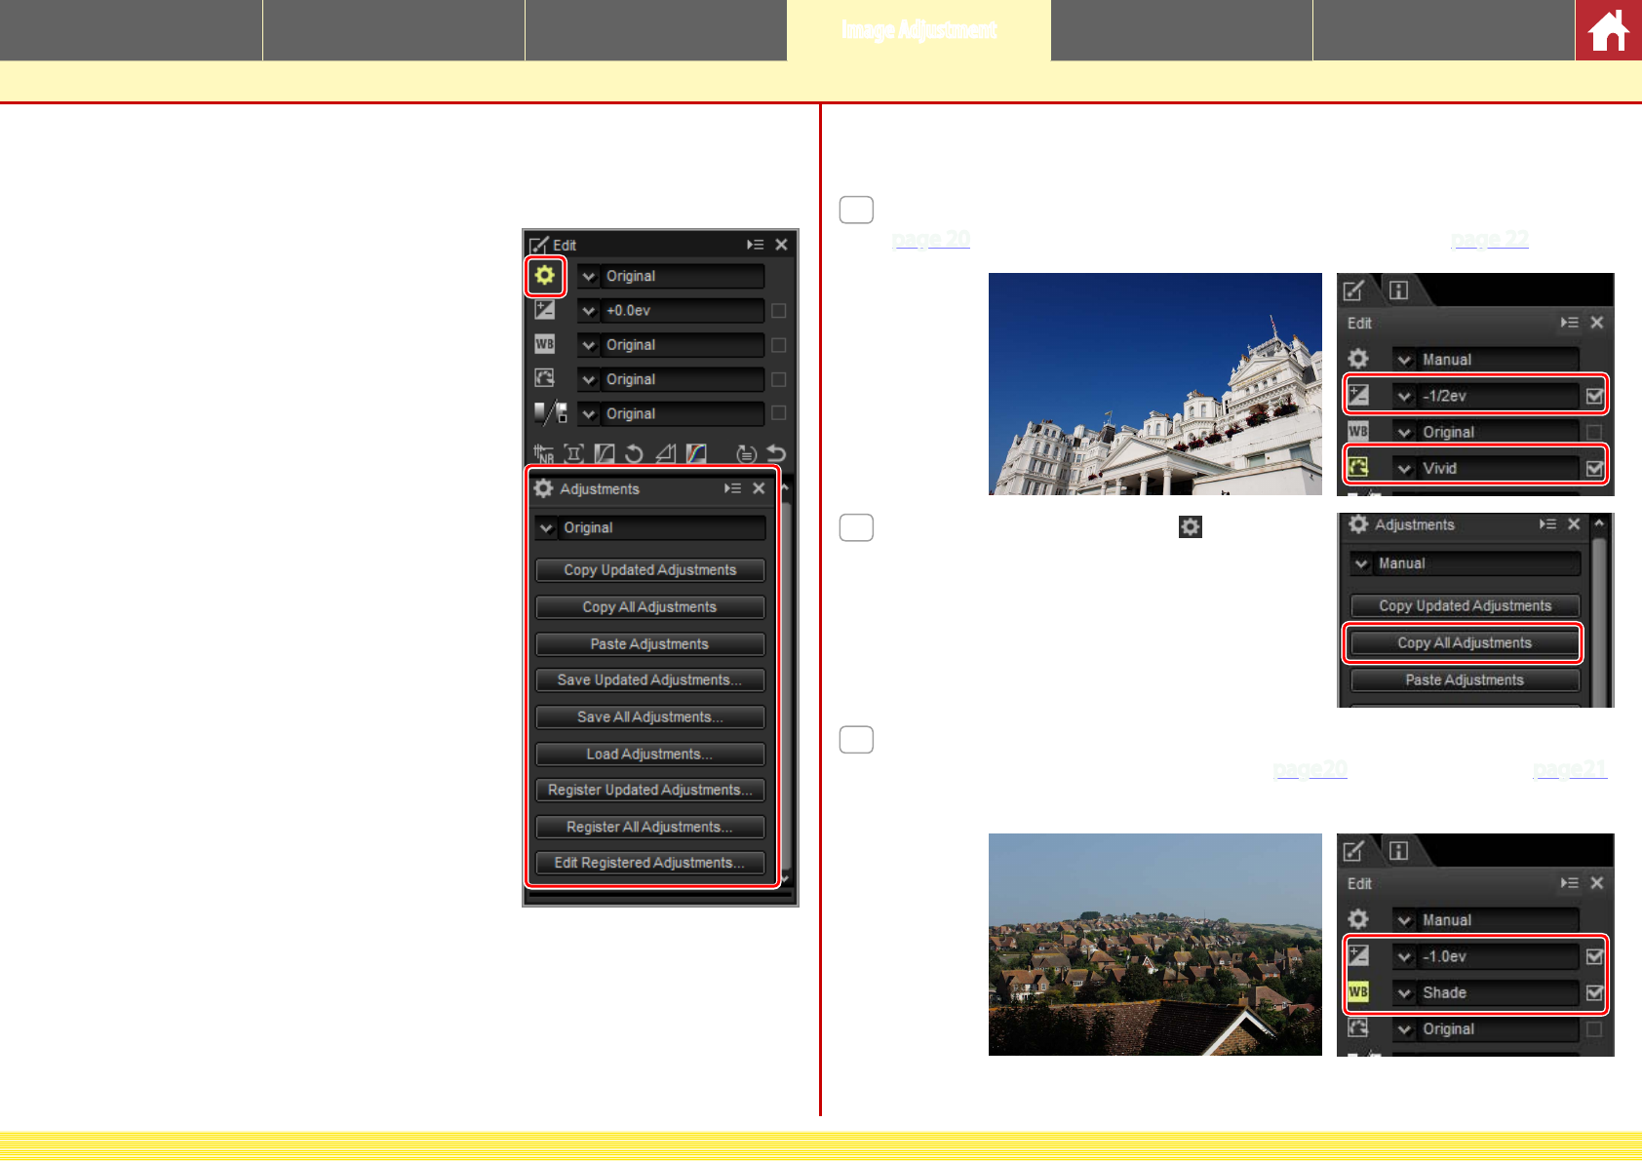This screenshot has width=1642, height=1161.
Task: Click the highlighted Picture Control icon beside Vivid
Action: pos(1358,468)
